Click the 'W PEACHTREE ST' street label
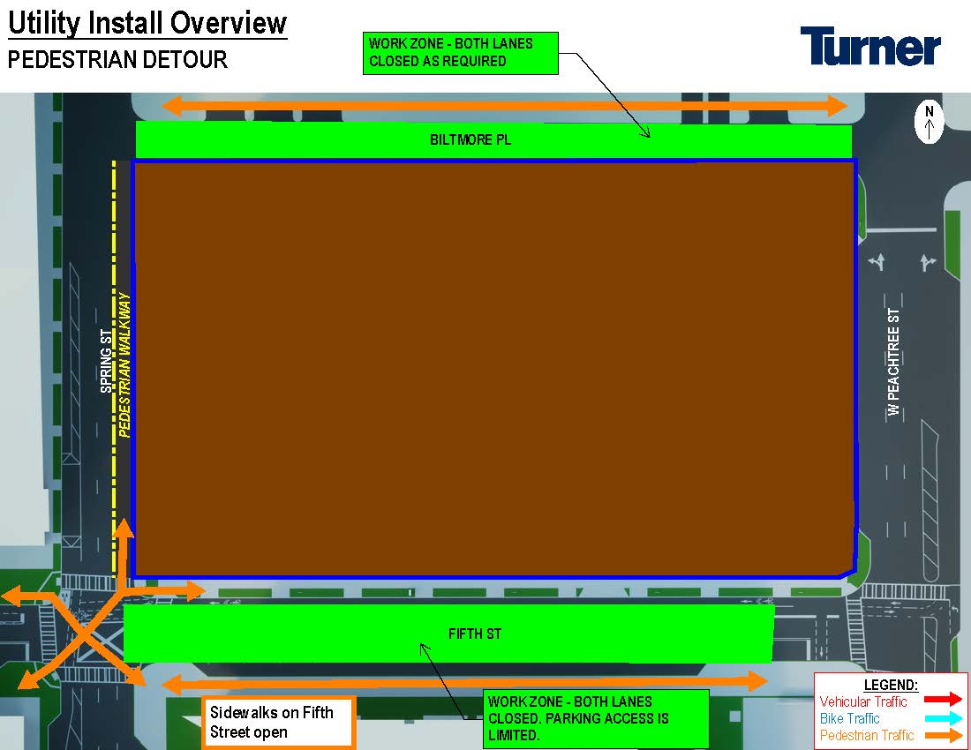Image resolution: width=971 pixels, height=750 pixels. (893, 362)
